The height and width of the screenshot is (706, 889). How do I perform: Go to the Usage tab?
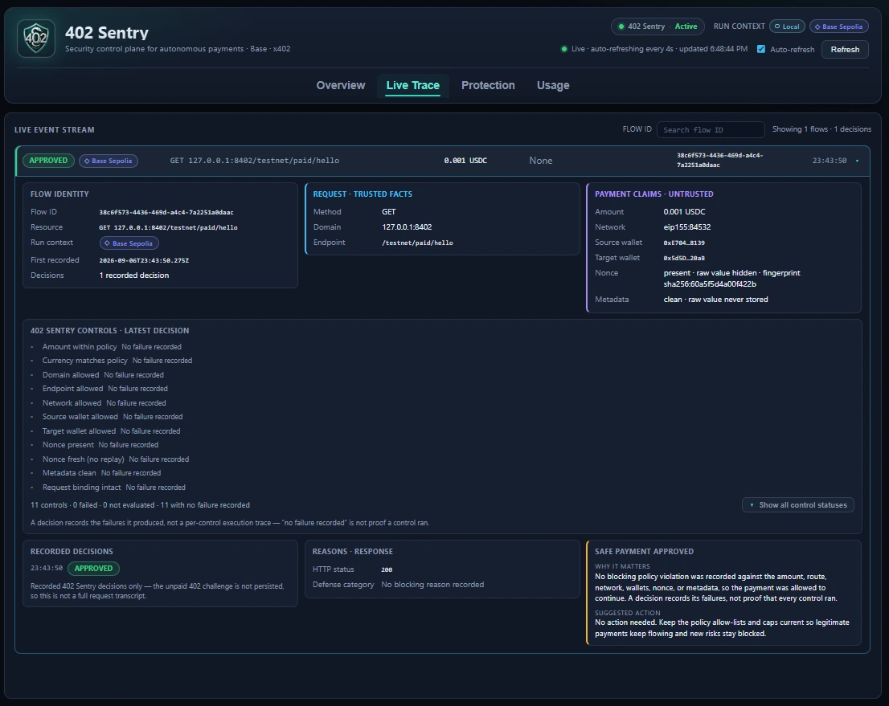[x=553, y=86]
